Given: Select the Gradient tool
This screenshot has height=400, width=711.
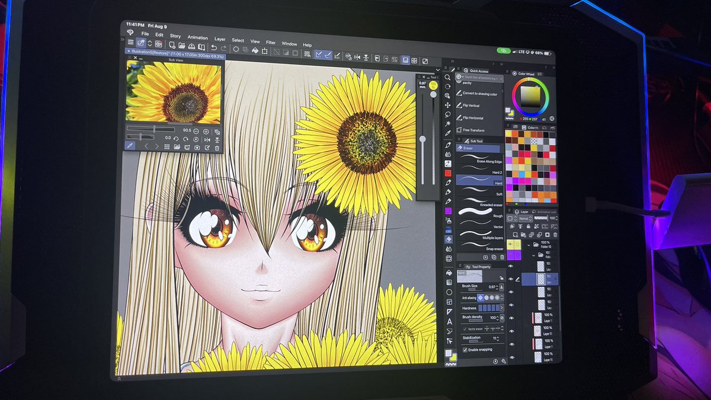Looking at the screenshot, I should point(449,282).
